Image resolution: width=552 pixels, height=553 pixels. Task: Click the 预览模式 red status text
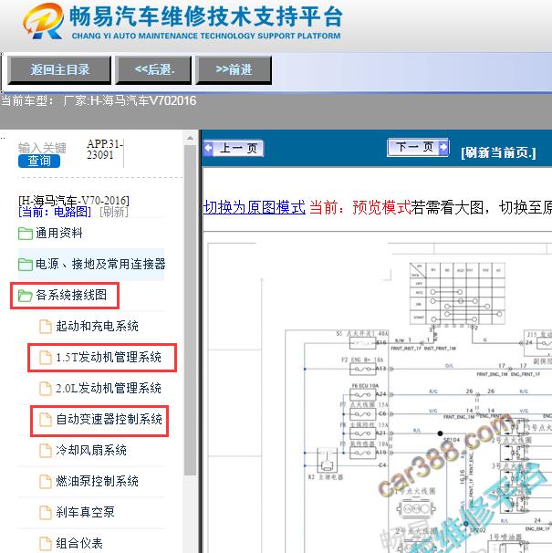tap(381, 207)
